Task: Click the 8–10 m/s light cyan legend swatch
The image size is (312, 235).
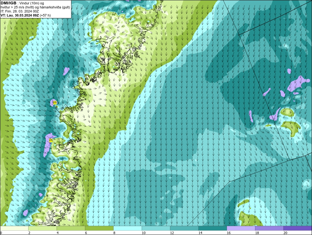Action: click(128, 228)
